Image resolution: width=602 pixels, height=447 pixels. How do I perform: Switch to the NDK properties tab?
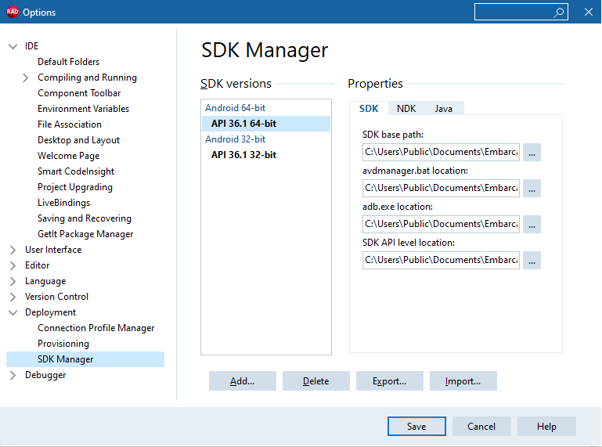click(406, 109)
